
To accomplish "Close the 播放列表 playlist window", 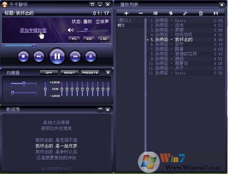I will 222,5.
